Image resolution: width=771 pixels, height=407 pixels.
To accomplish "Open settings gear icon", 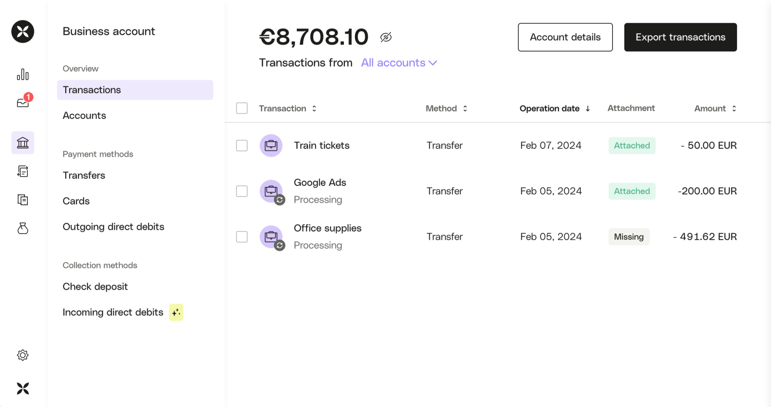I will (x=22, y=355).
